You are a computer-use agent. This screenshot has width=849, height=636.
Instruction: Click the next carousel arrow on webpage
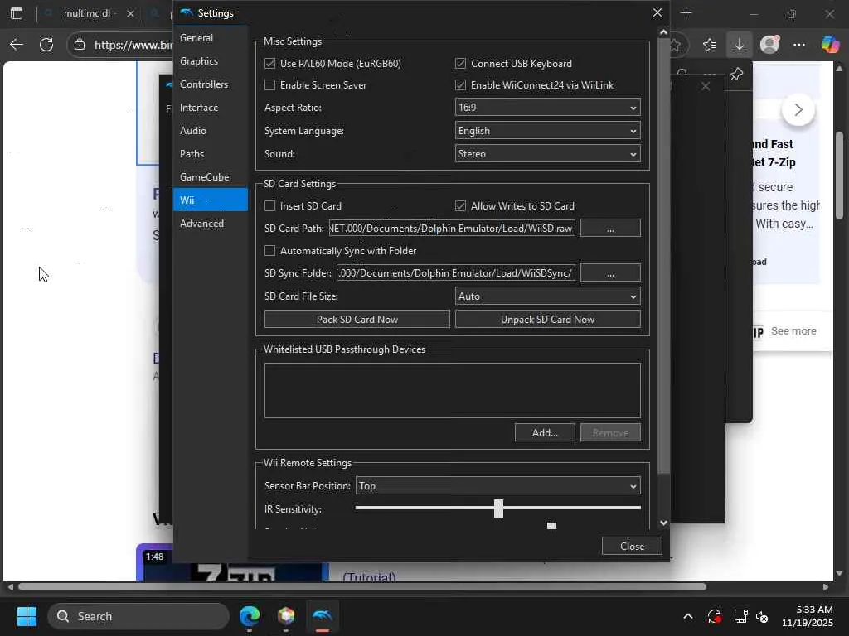point(798,110)
